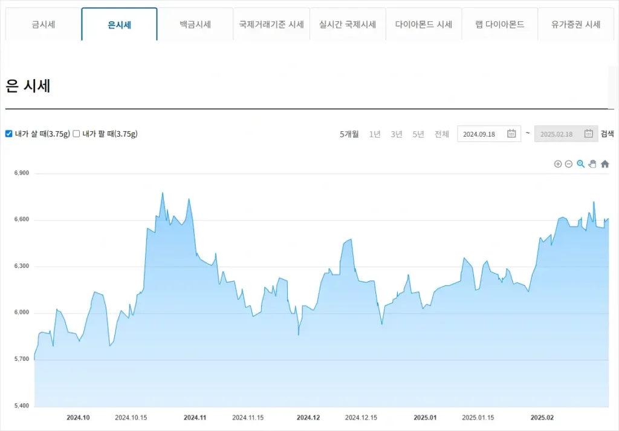The image size is (619, 431).
Task: Select the 3년 period range
Action: tap(397, 134)
